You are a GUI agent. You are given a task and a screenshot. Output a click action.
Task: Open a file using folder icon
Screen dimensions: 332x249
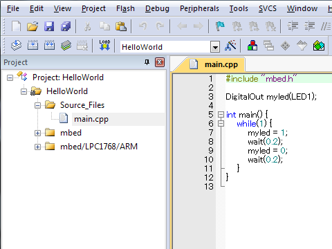[33, 26]
